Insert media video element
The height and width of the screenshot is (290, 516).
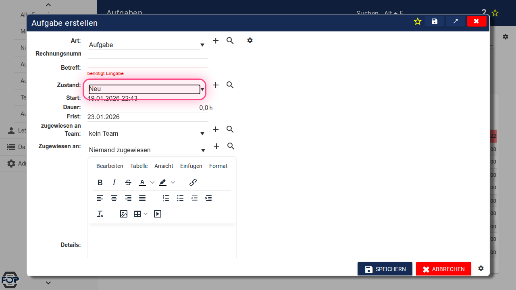(158, 214)
